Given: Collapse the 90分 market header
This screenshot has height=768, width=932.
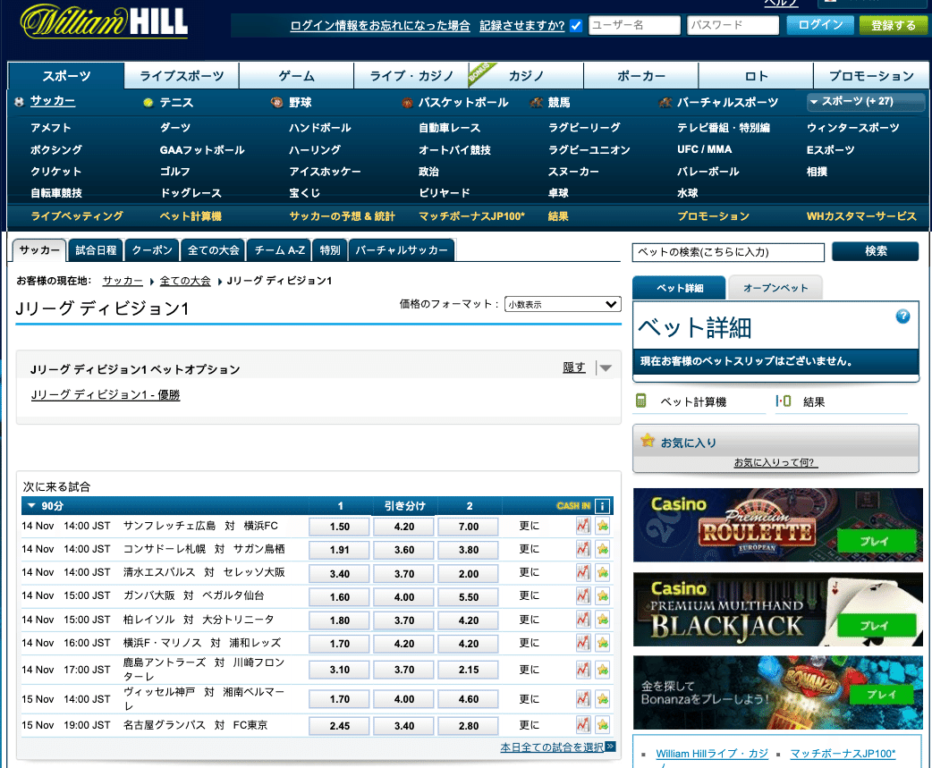Looking at the screenshot, I should tap(31, 506).
